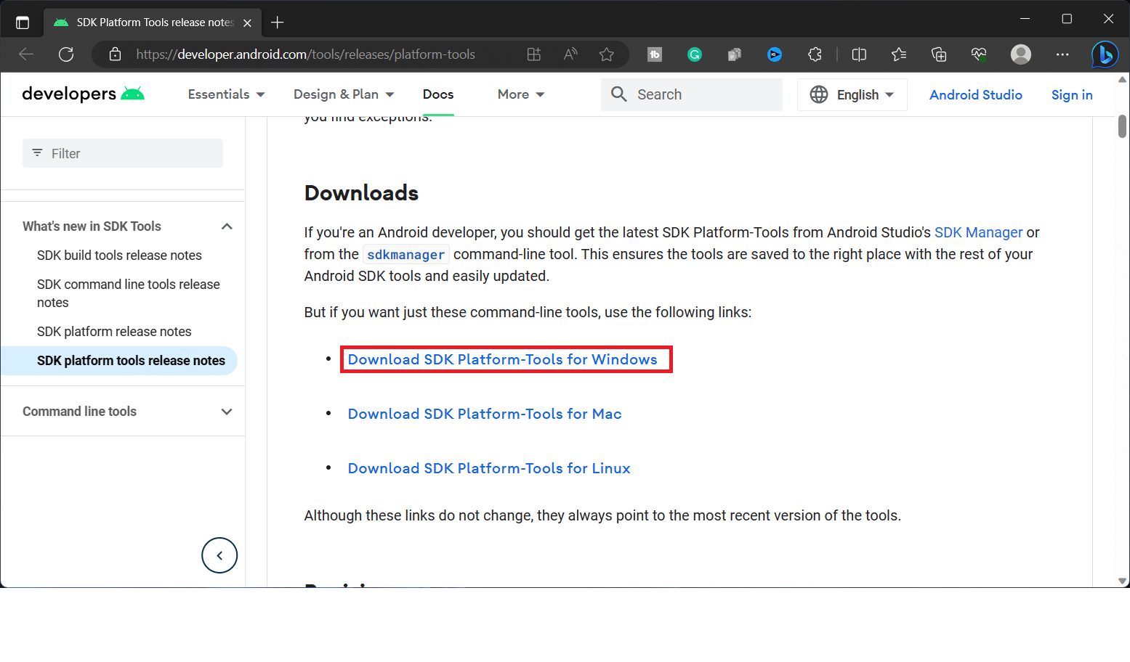Open the English language dropdown
1130x662 pixels.
852,94
